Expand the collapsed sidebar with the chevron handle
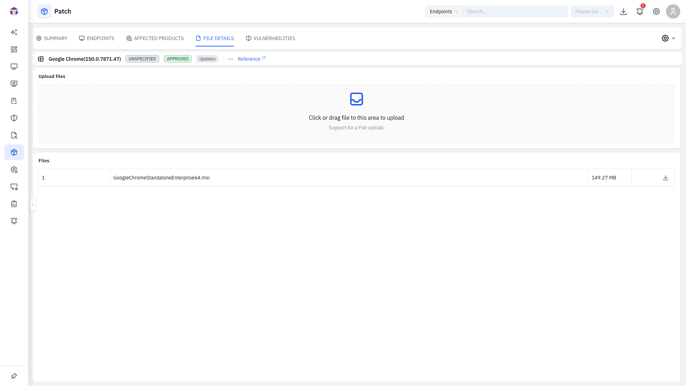Image resolution: width=686 pixels, height=386 pixels. [33, 204]
